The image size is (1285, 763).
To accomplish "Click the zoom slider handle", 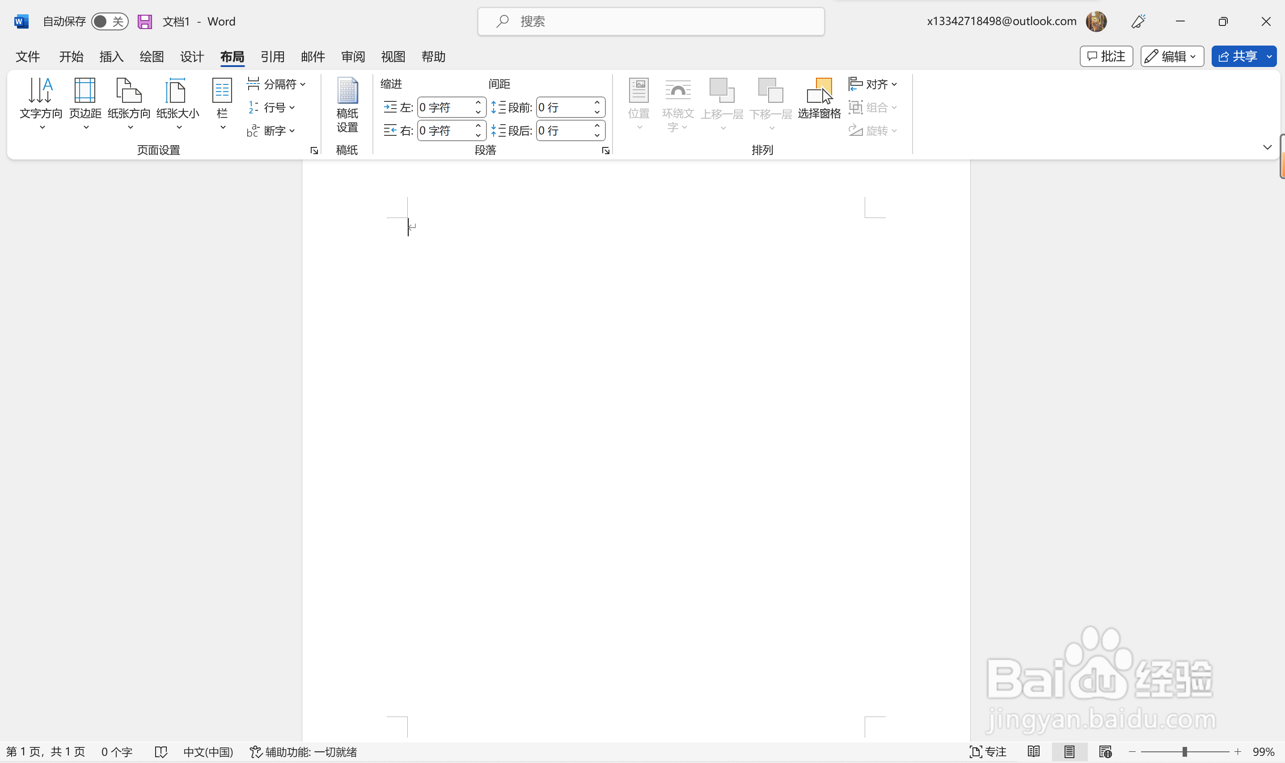I will pos(1184,752).
